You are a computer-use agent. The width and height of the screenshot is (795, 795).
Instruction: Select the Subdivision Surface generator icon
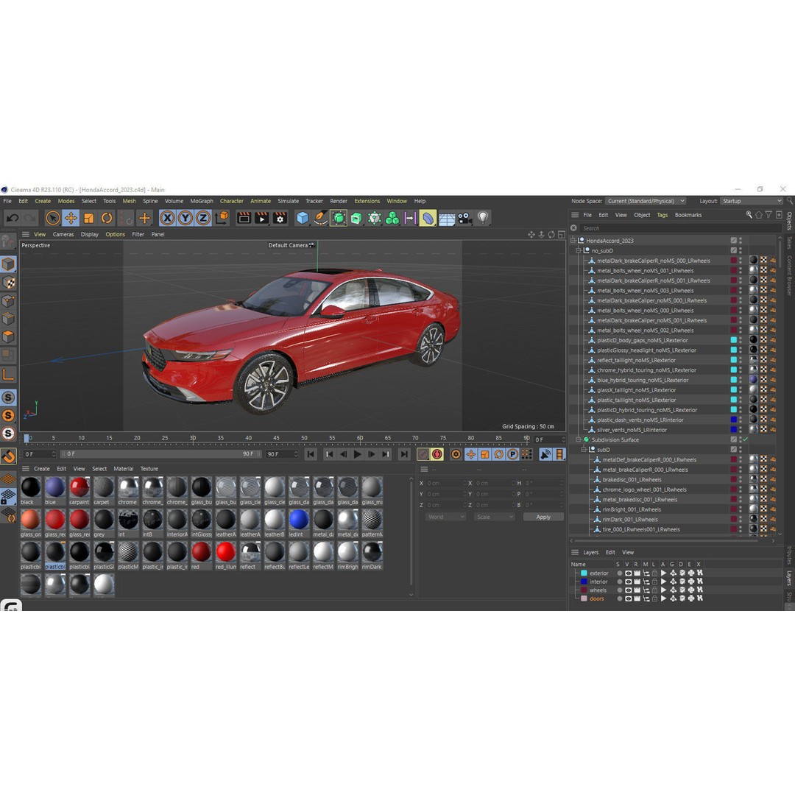click(338, 218)
